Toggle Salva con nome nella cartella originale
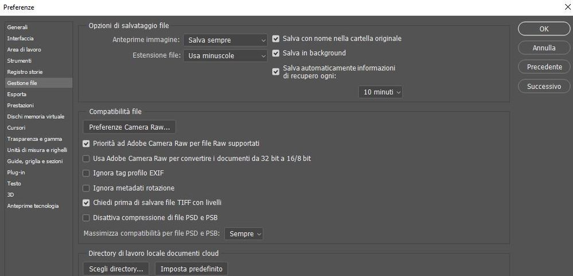The image size is (573, 276). coord(276,38)
